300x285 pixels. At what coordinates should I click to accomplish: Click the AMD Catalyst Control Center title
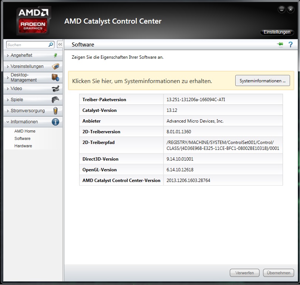click(113, 21)
